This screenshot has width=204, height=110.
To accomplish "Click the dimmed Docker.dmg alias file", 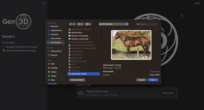I will pos(84,61).
